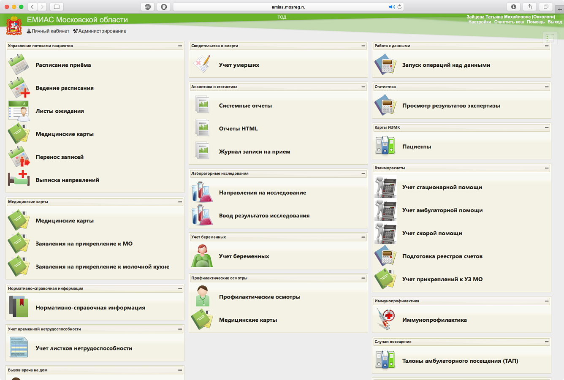Click the Выход link
This screenshot has height=380, width=564.
click(x=555, y=22)
